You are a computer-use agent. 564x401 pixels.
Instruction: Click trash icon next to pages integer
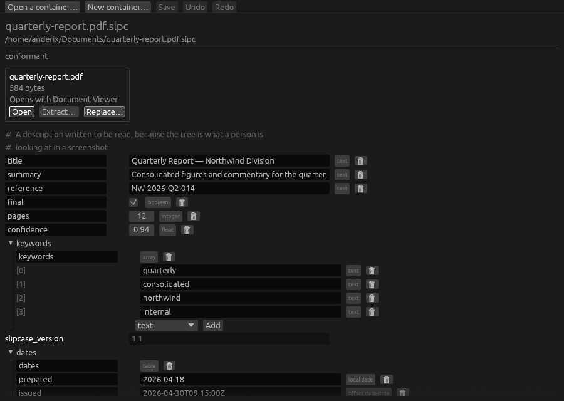pyautogui.click(x=193, y=216)
